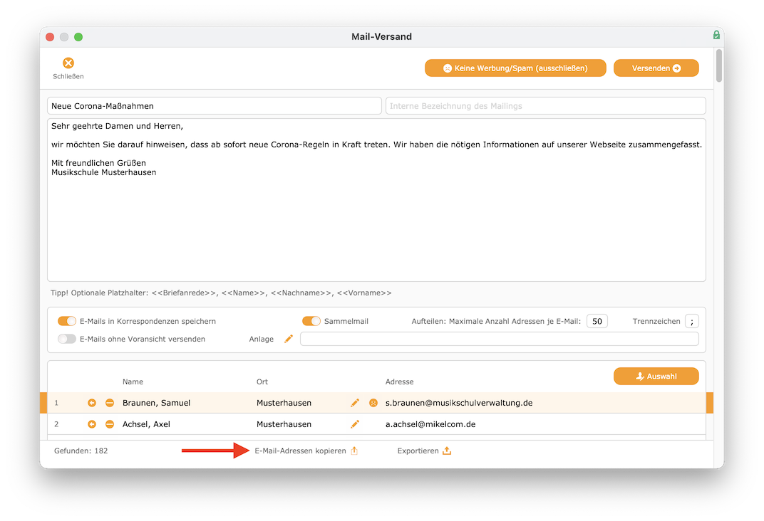Click the Anlage attachment path field

pos(500,339)
